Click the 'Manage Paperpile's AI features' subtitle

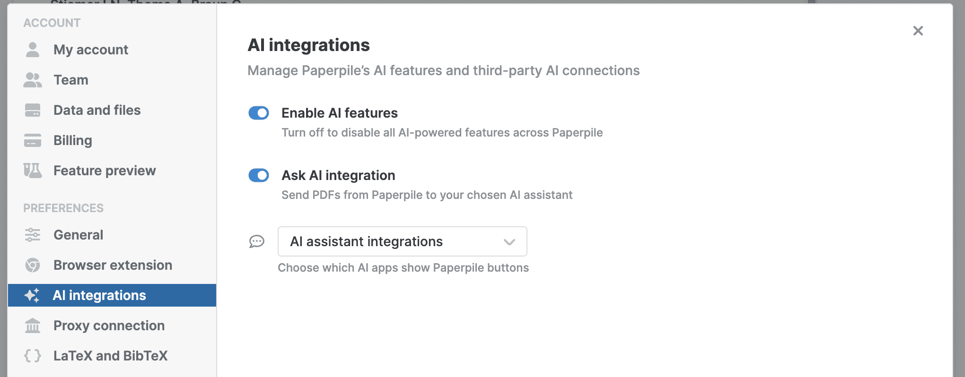click(x=444, y=70)
